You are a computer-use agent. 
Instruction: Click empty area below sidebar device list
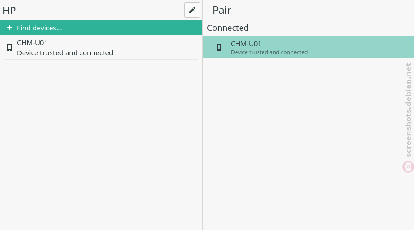(x=101, y=145)
